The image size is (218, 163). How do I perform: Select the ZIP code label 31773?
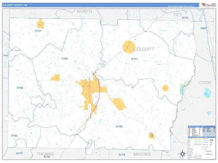tap(19, 153)
